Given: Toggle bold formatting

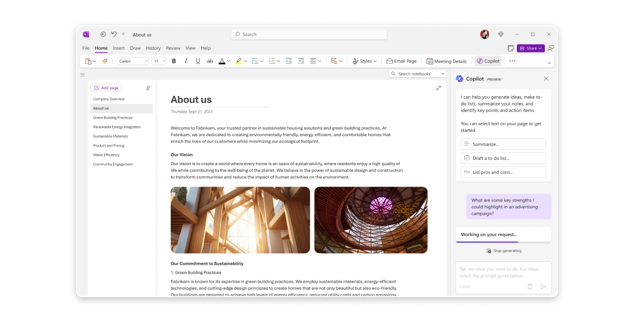Looking at the screenshot, I should pyautogui.click(x=174, y=61).
